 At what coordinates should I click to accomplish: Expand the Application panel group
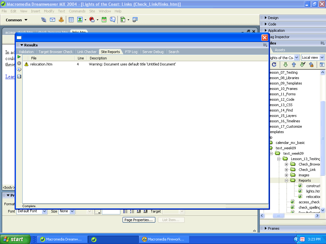[266, 30]
